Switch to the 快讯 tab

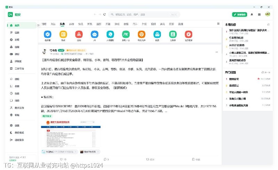click(x=81, y=24)
